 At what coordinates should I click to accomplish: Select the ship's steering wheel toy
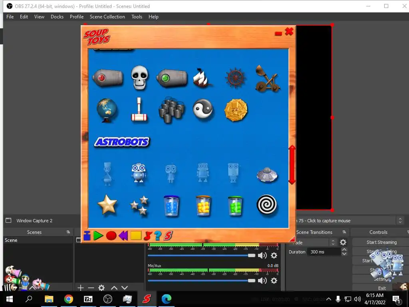point(236,78)
